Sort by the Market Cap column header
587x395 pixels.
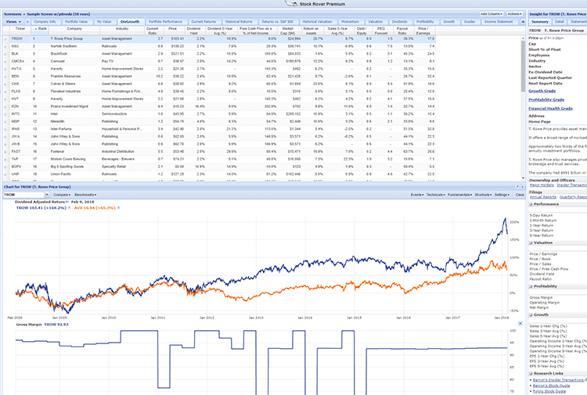click(288, 31)
